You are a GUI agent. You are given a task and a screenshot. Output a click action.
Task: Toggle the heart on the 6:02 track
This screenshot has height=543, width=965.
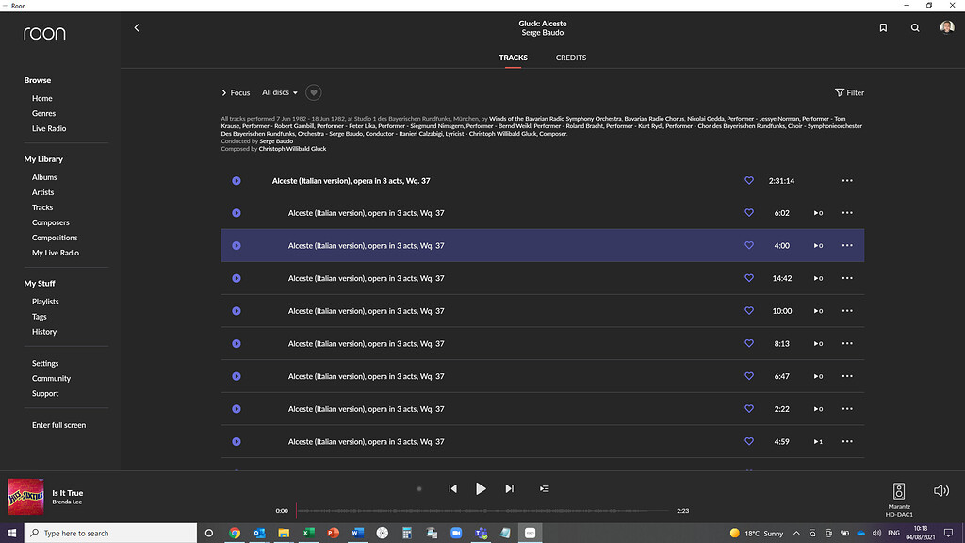coord(749,213)
